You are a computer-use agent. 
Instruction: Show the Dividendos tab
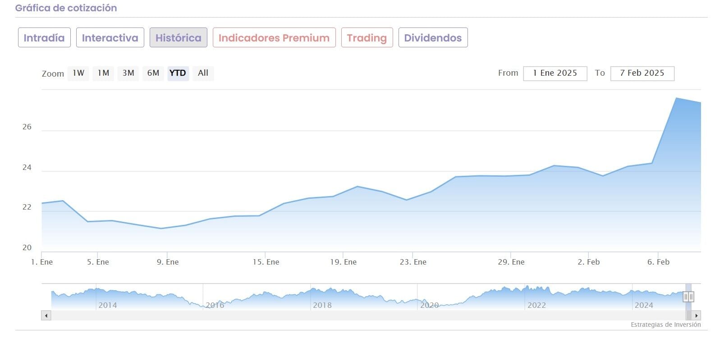[x=433, y=38]
